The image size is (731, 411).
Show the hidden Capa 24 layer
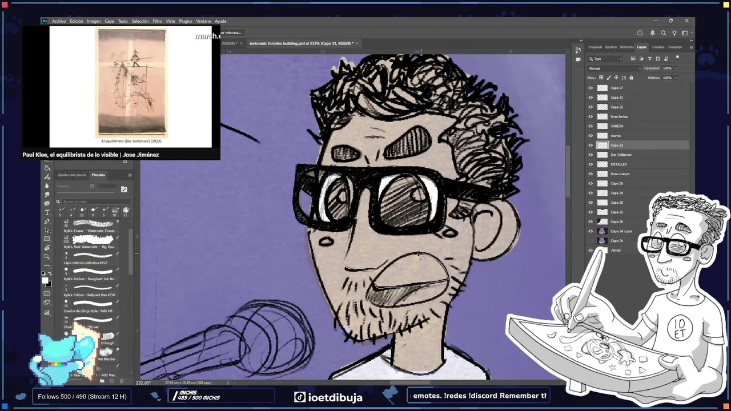pos(591,241)
